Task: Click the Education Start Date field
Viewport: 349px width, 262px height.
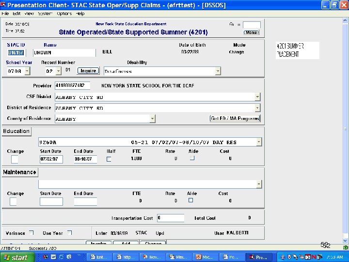Action: [x=51, y=159]
